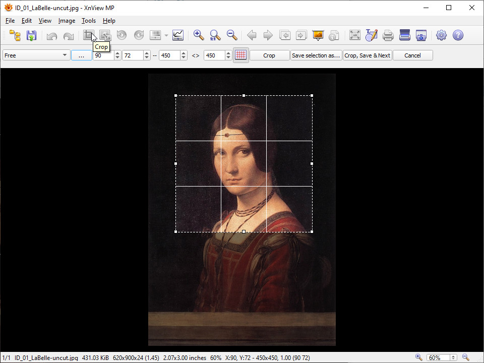Increase the crop width with up arrow
Viewport: 484px width, 363px height.
coord(184,53)
